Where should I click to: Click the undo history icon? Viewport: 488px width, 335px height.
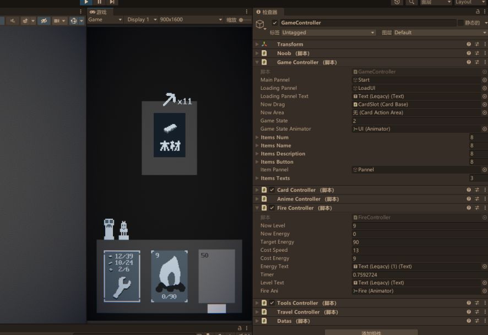(397, 2)
